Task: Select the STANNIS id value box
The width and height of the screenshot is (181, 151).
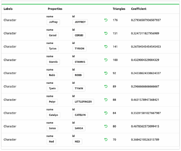Action: (80, 62)
